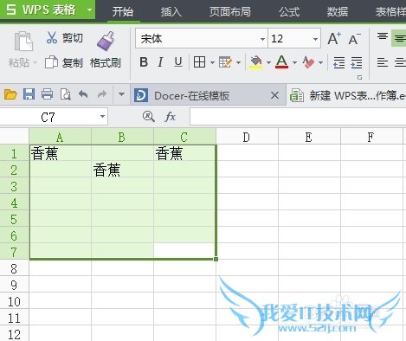Click cell A1 containing 香蕉
This screenshot has height=341, width=406.
pos(60,153)
